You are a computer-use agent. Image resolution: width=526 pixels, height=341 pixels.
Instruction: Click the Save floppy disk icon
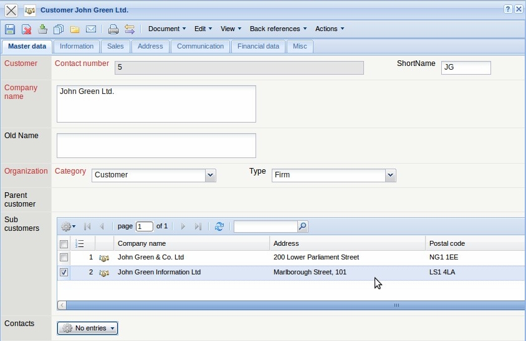[x=10, y=29]
